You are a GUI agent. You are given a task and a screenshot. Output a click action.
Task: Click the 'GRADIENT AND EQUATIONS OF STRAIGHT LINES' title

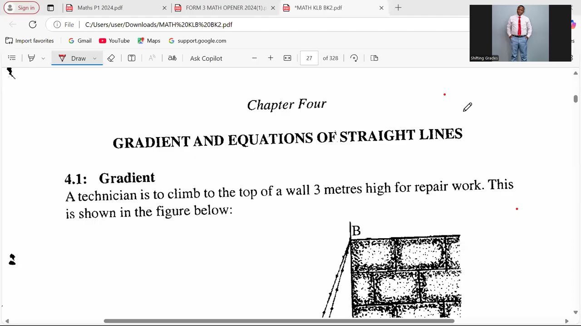(288, 139)
